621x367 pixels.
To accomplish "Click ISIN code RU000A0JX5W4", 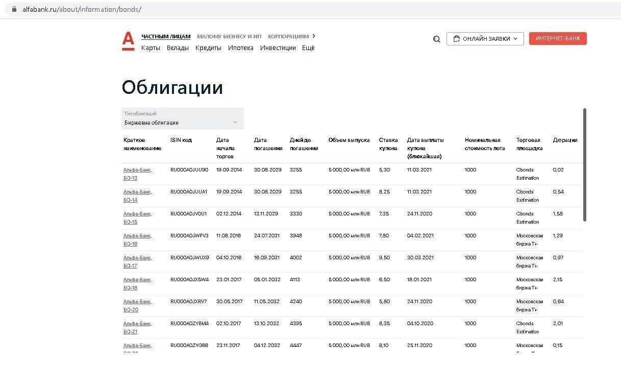I will click(190, 280).
